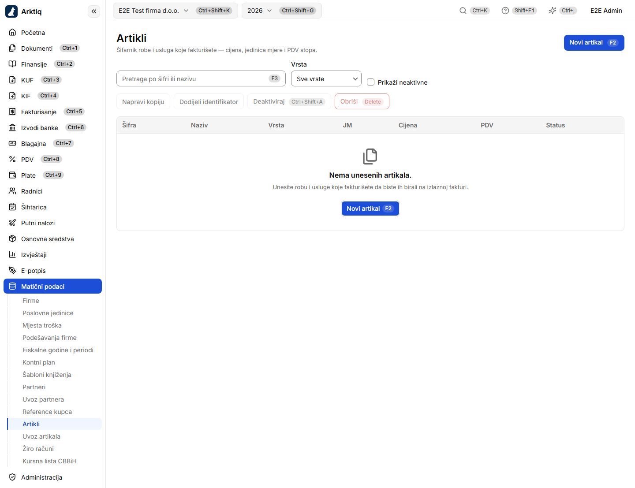
Task: Open E-potpis pen icon
Action: (x=12, y=270)
